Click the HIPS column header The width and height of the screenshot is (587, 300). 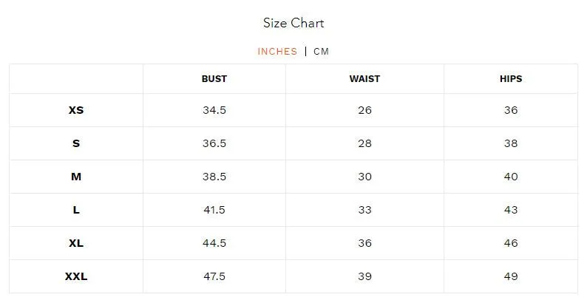click(511, 79)
